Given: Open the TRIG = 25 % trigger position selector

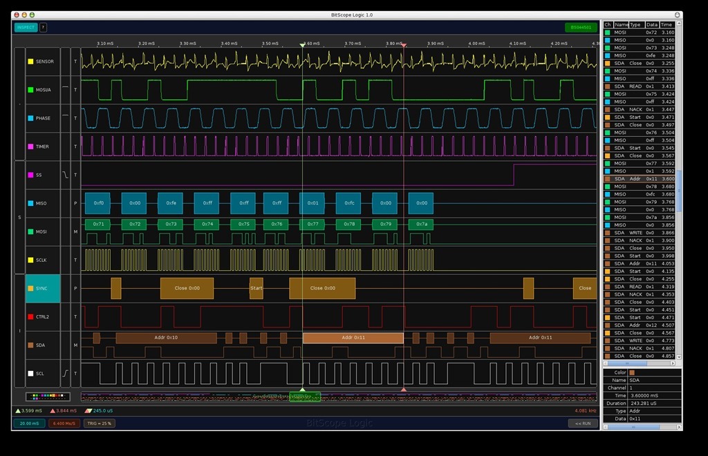Looking at the screenshot, I should click(99, 424).
